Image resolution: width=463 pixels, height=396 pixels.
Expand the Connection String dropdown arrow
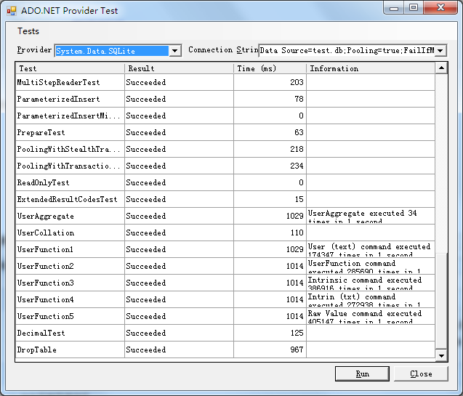[x=440, y=50]
